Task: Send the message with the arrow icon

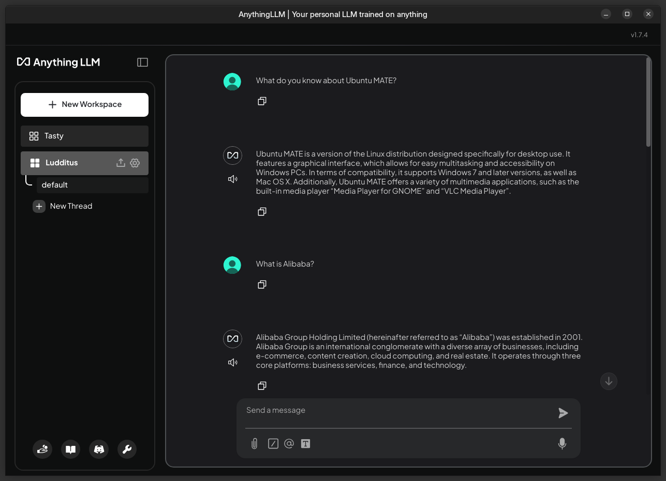Action: [563, 413]
